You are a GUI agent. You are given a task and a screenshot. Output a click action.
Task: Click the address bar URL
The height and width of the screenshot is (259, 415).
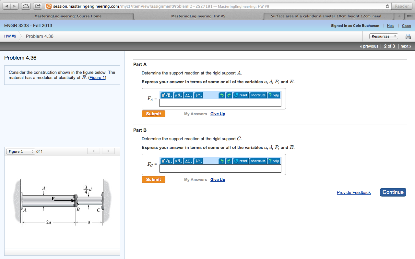coord(161,6)
